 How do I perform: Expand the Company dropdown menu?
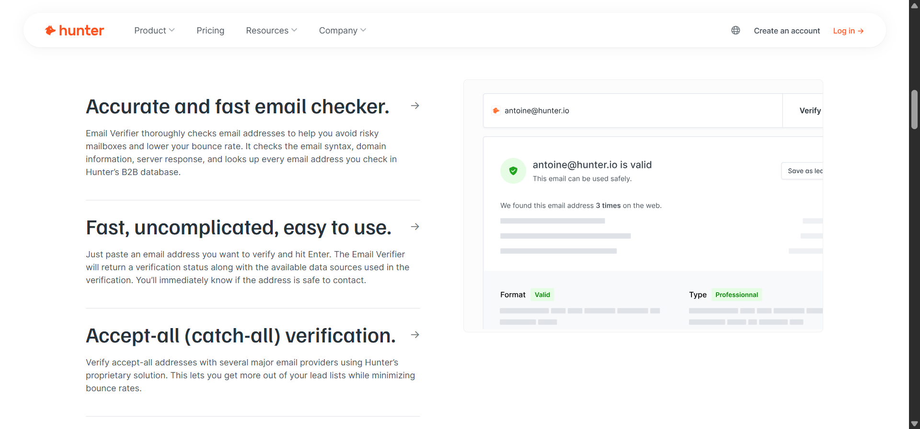(x=343, y=30)
